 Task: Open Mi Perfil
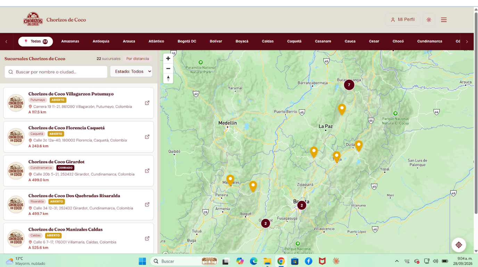402,19
